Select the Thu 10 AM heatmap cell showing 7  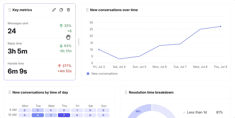click(64, 115)
